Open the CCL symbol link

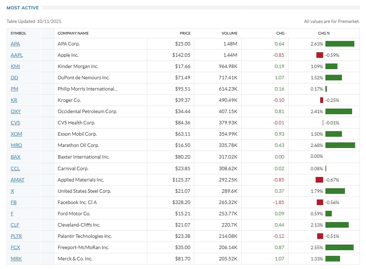(x=15, y=168)
